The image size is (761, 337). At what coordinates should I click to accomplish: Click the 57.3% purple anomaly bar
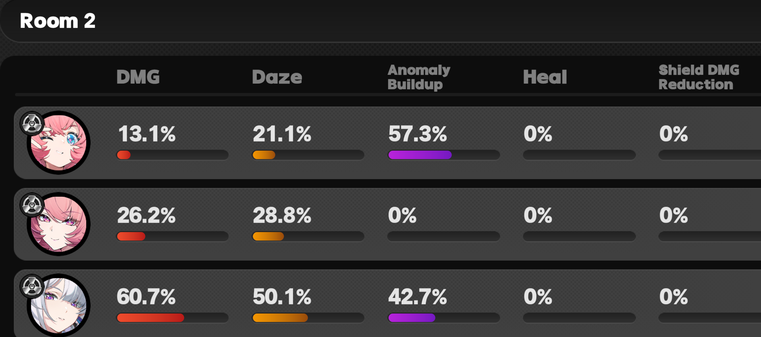pos(444,155)
